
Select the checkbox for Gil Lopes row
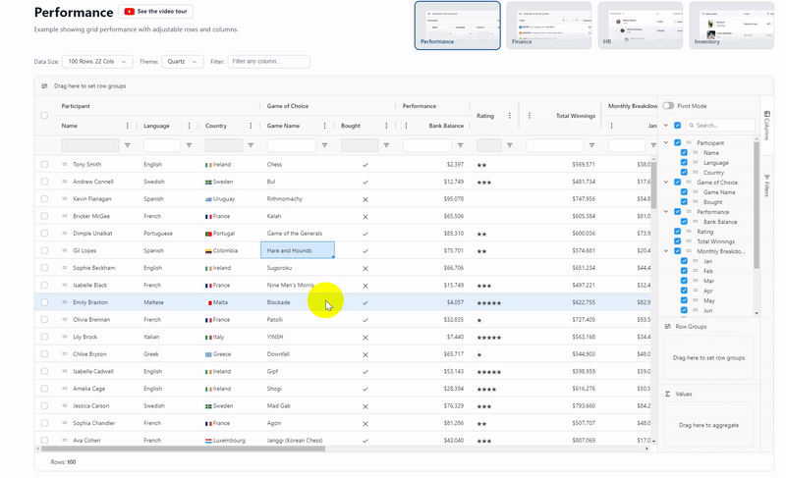pyautogui.click(x=44, y=250)
